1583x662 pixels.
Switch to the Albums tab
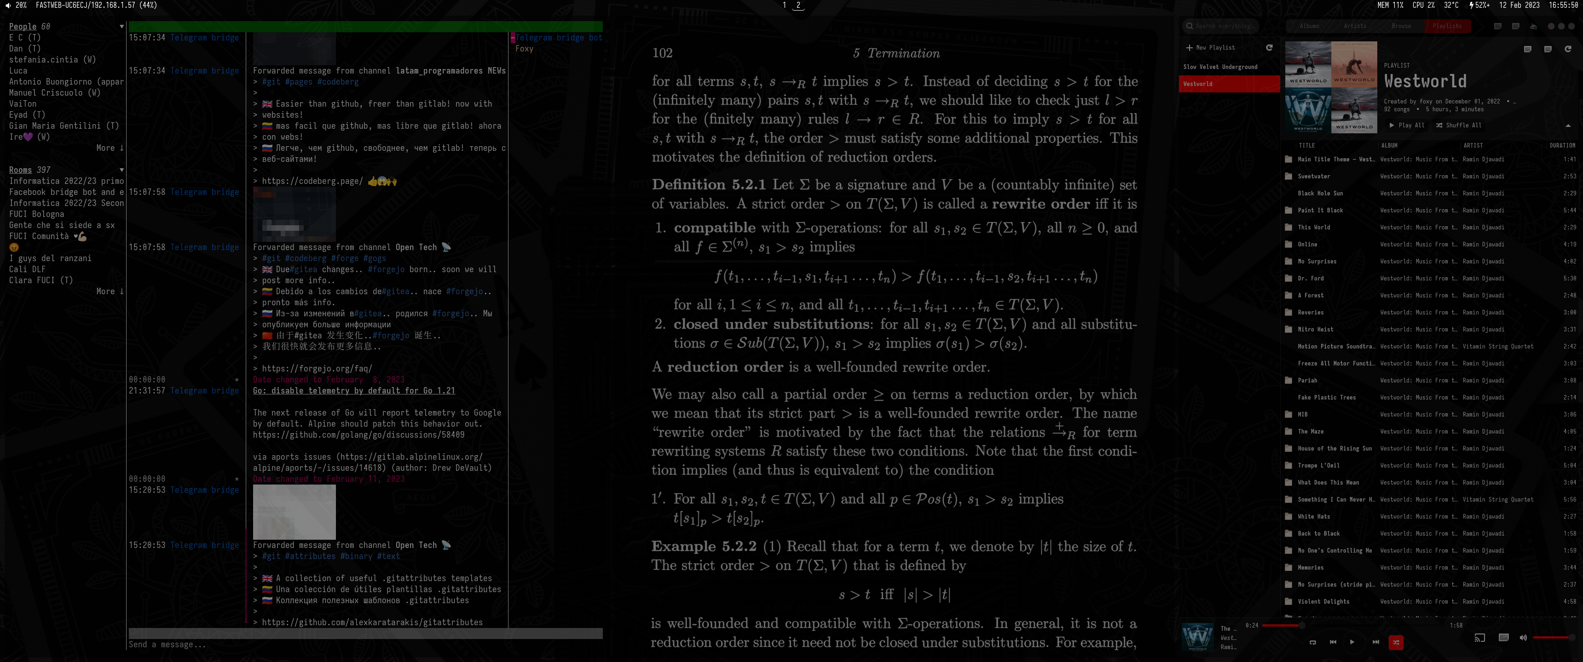click(x=1309, y=26)
